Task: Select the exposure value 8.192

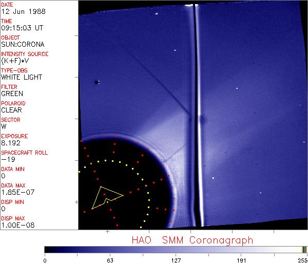Action: 11,143
